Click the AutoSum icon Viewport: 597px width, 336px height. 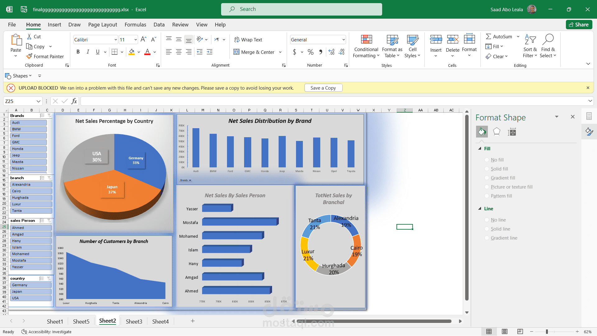488,36
